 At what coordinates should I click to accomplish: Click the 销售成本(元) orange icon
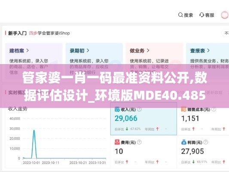[183, 109]
